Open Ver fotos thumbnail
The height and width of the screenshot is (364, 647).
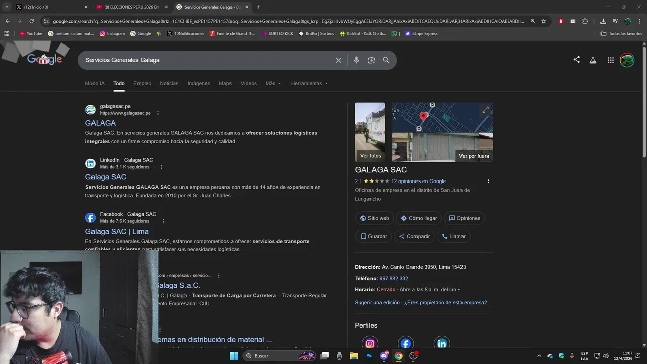[x=370, y=132]
